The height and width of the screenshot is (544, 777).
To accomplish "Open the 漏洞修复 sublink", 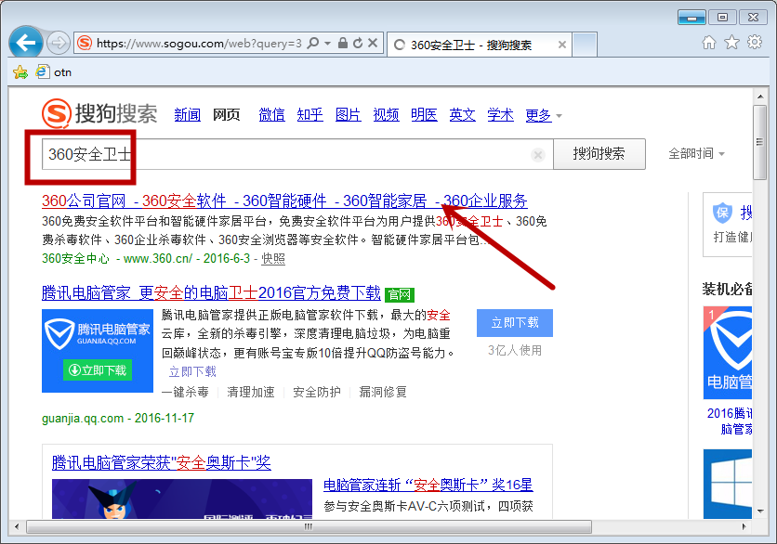I will click(x=383, y=393).
